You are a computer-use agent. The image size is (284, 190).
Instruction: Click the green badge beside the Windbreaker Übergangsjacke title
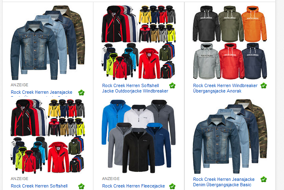(x=264, y=85)
